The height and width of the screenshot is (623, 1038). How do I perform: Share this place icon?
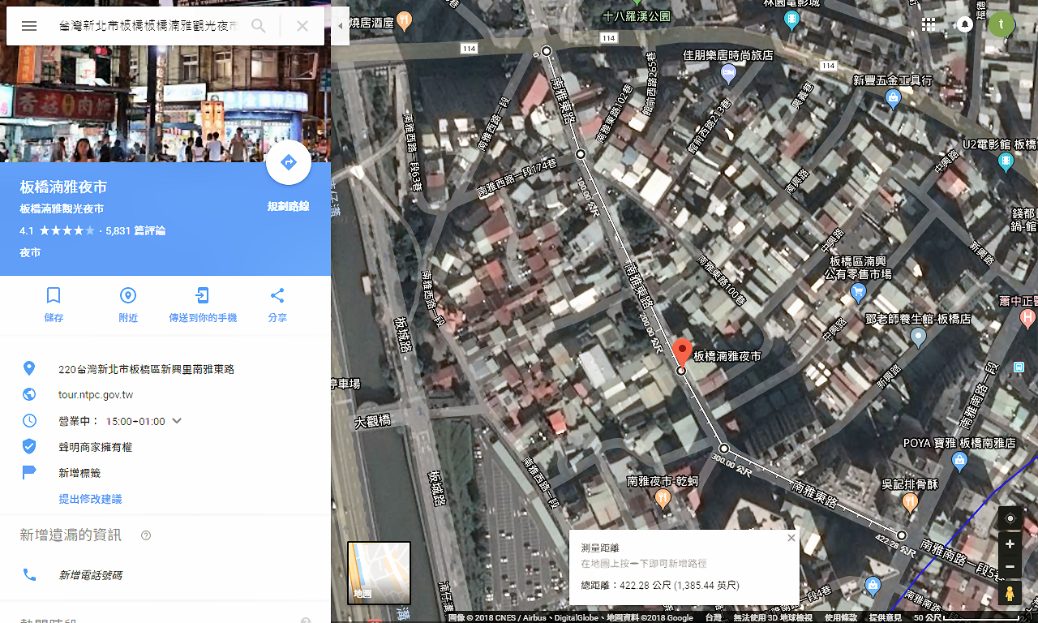[x=277, y=295]
